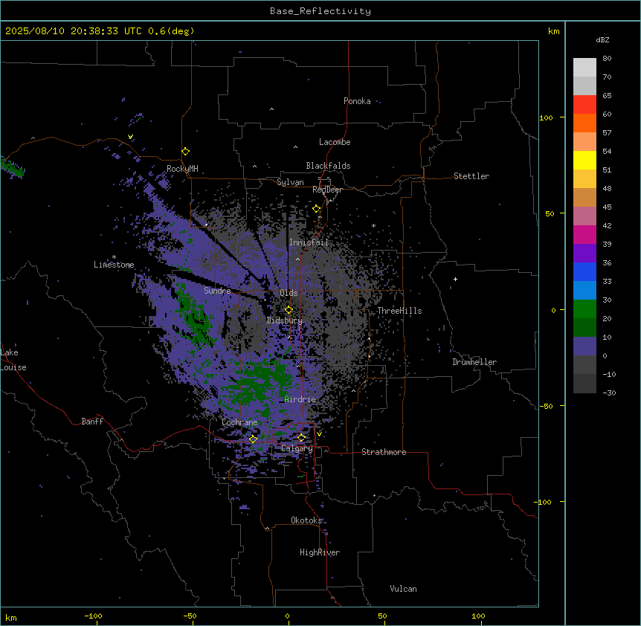Click the Strathmore label
Screen dimensions: 641x626
384,452
